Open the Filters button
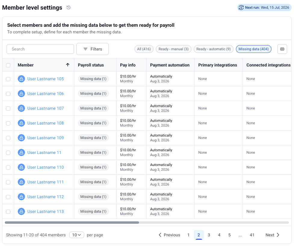 pyautogui.click(x=92, y=49)
